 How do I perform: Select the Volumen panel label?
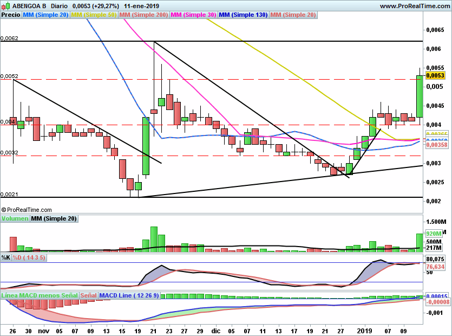point(15,218)
